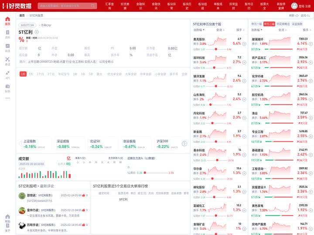Click the stock search input field

tap(67, 6)
